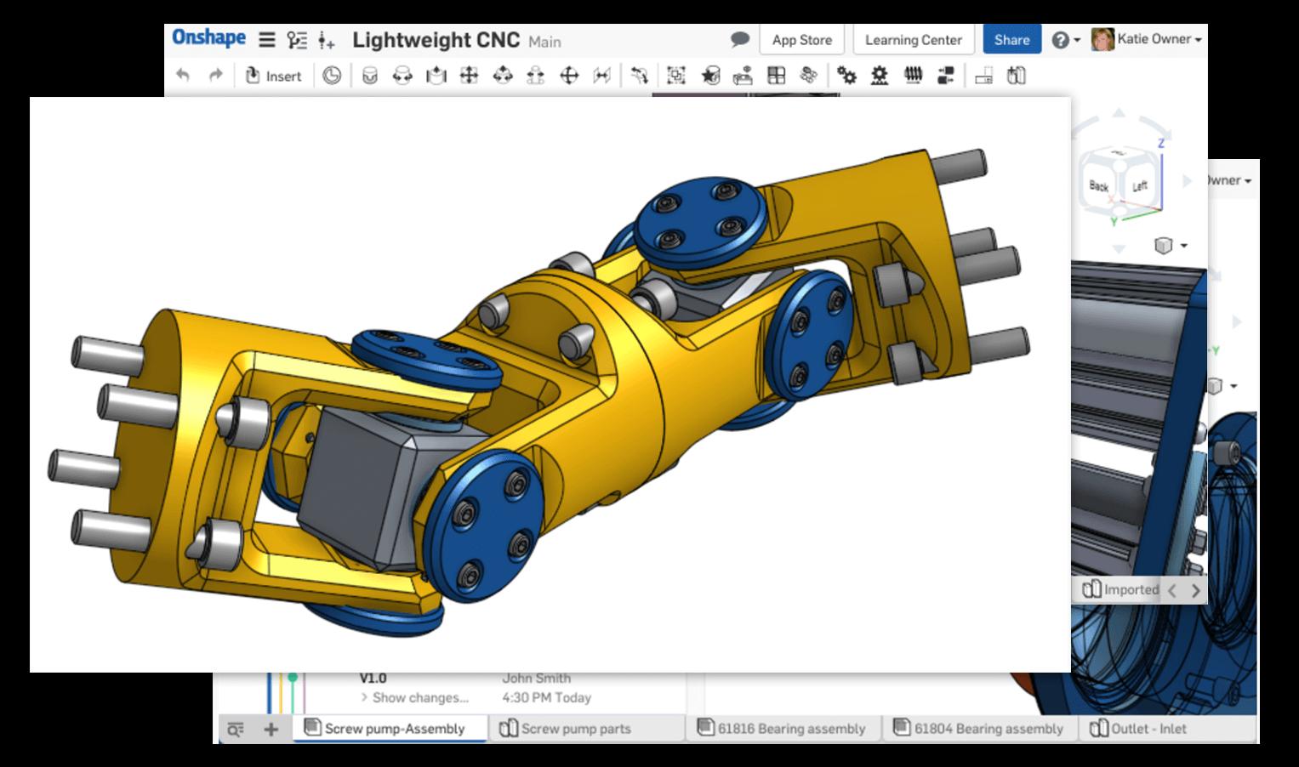
Task: Add a new tab with plus icon
Action: pos(271,729)
